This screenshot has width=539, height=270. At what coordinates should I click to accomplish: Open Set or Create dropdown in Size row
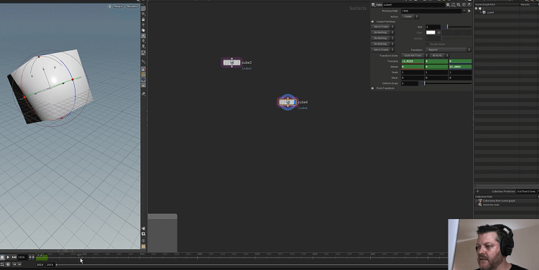pyautogui.click(x=382, y=27)
